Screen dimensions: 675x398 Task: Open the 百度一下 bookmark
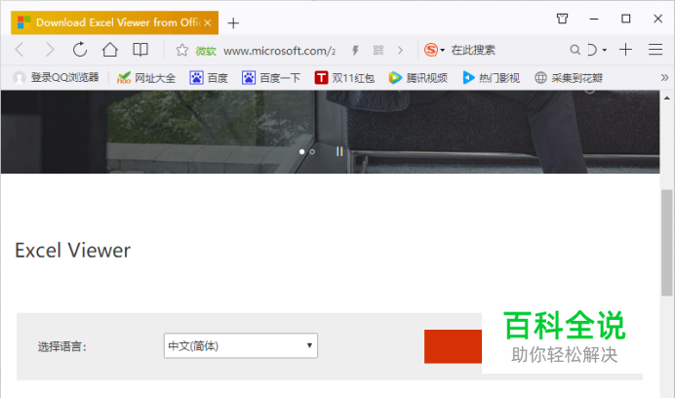271,78
